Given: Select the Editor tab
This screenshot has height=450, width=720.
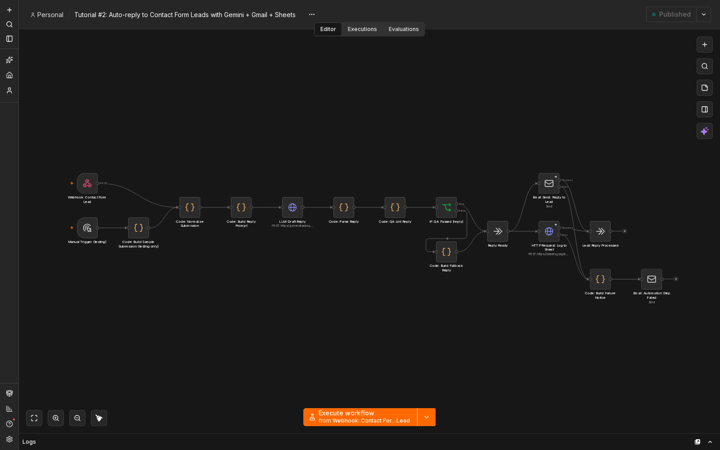Looking at the screenshot, I should pos(328,29).
